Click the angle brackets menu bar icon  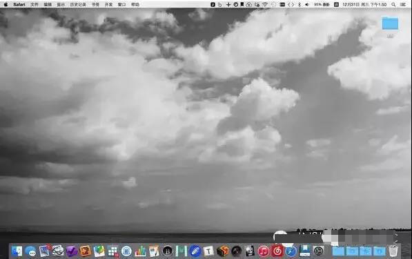291,4
